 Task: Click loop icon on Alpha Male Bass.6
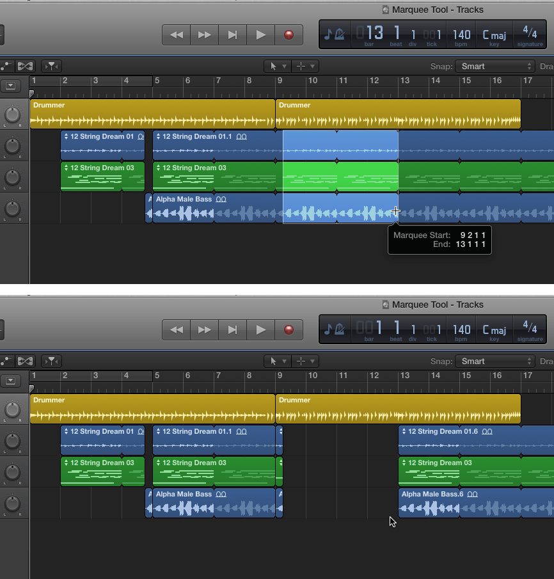(472, 494)
